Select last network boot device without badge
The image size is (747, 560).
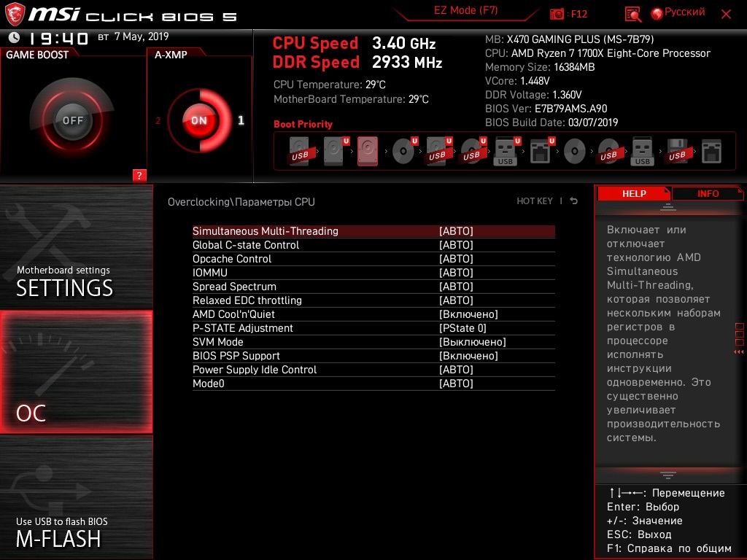(x=712, y=152)
